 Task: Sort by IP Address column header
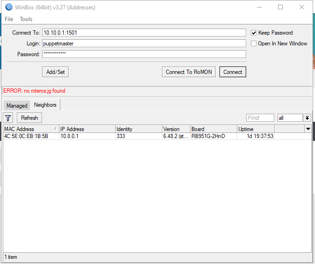[87, 129]
